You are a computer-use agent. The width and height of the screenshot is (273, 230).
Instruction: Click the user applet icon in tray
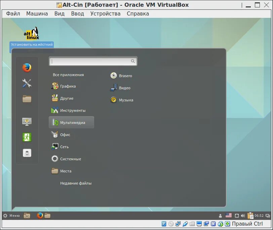[x=220, y=216]
